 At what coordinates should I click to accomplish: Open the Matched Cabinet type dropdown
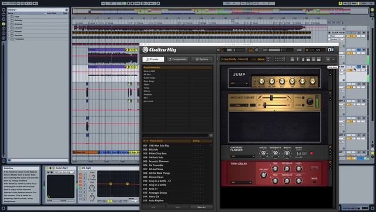[239, 105]
